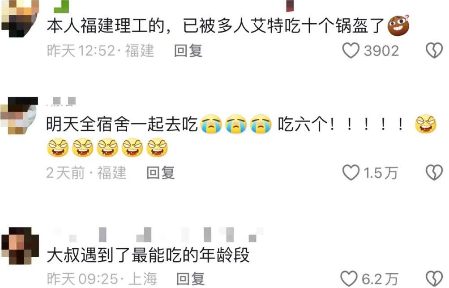449x288 pixels.
Task: Open third commenter's avatar beside 大叔遇到了
Action: tap(20, 246)
